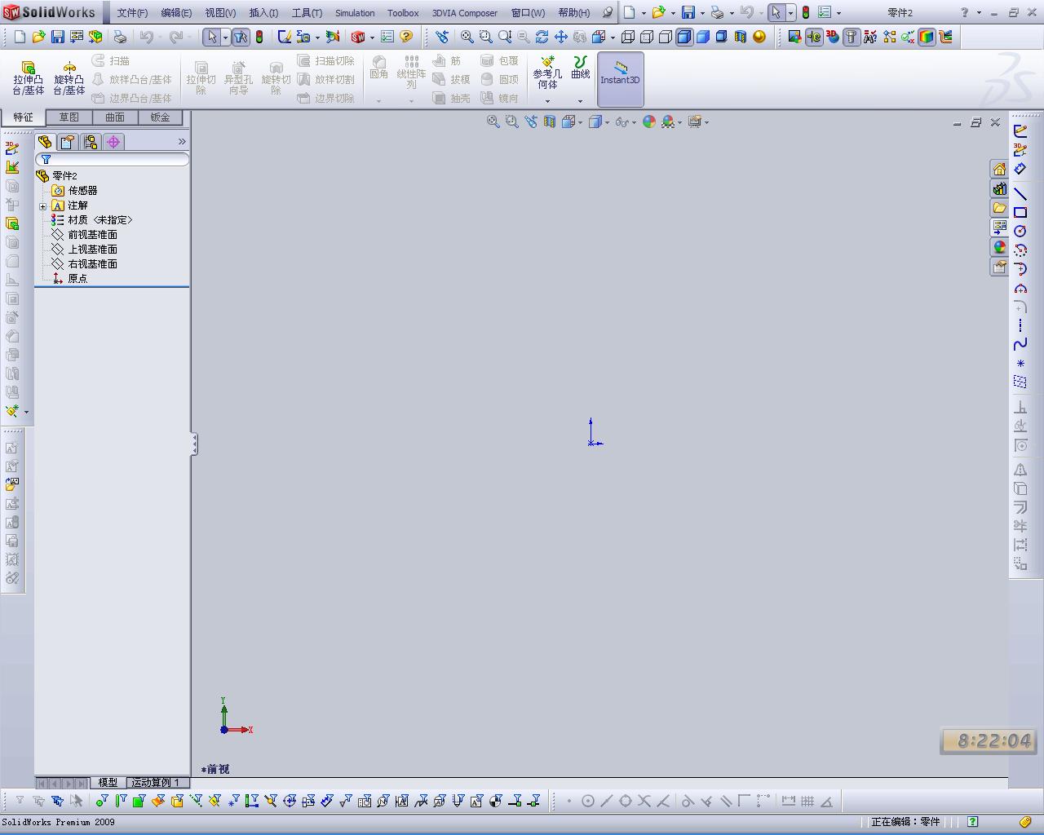Open the Help question-mark dropdown arrow in title bar
This screenshot has height=835, width=1044.
[x=979, y=13]
